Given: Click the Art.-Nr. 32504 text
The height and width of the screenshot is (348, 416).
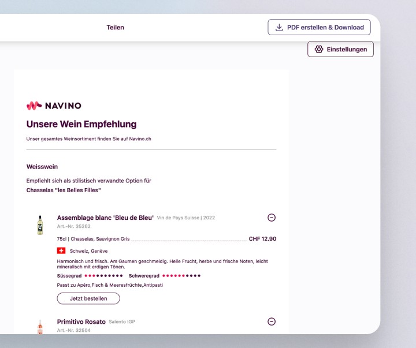Looking at the screenshot, I should click(74, 330).
